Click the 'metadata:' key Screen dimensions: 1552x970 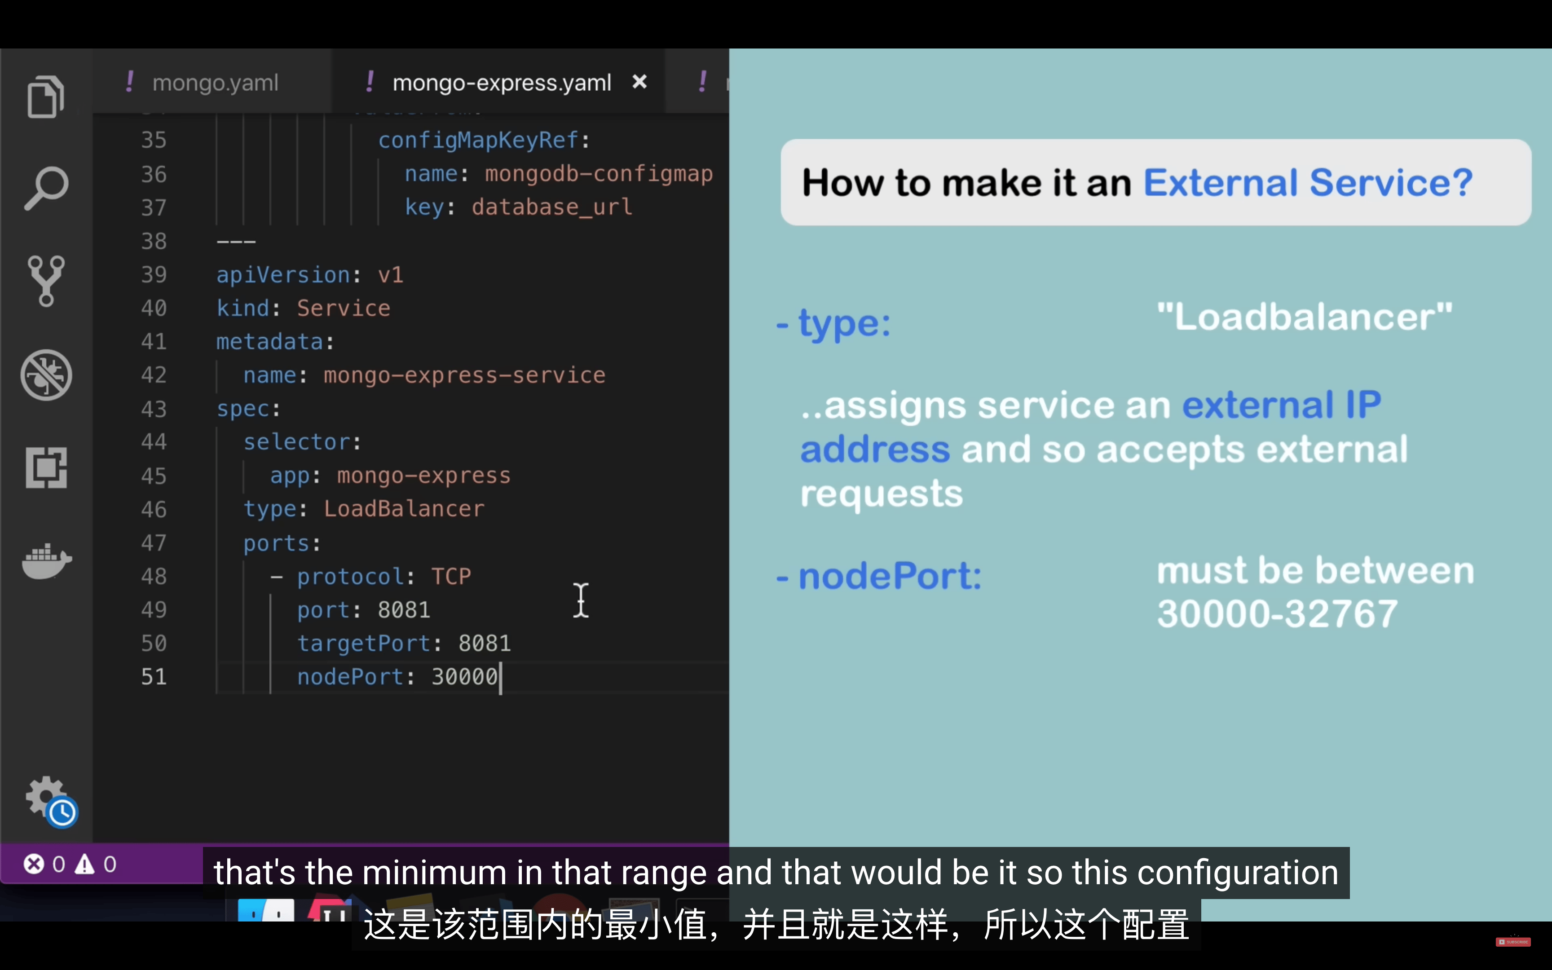click(275, 341)
